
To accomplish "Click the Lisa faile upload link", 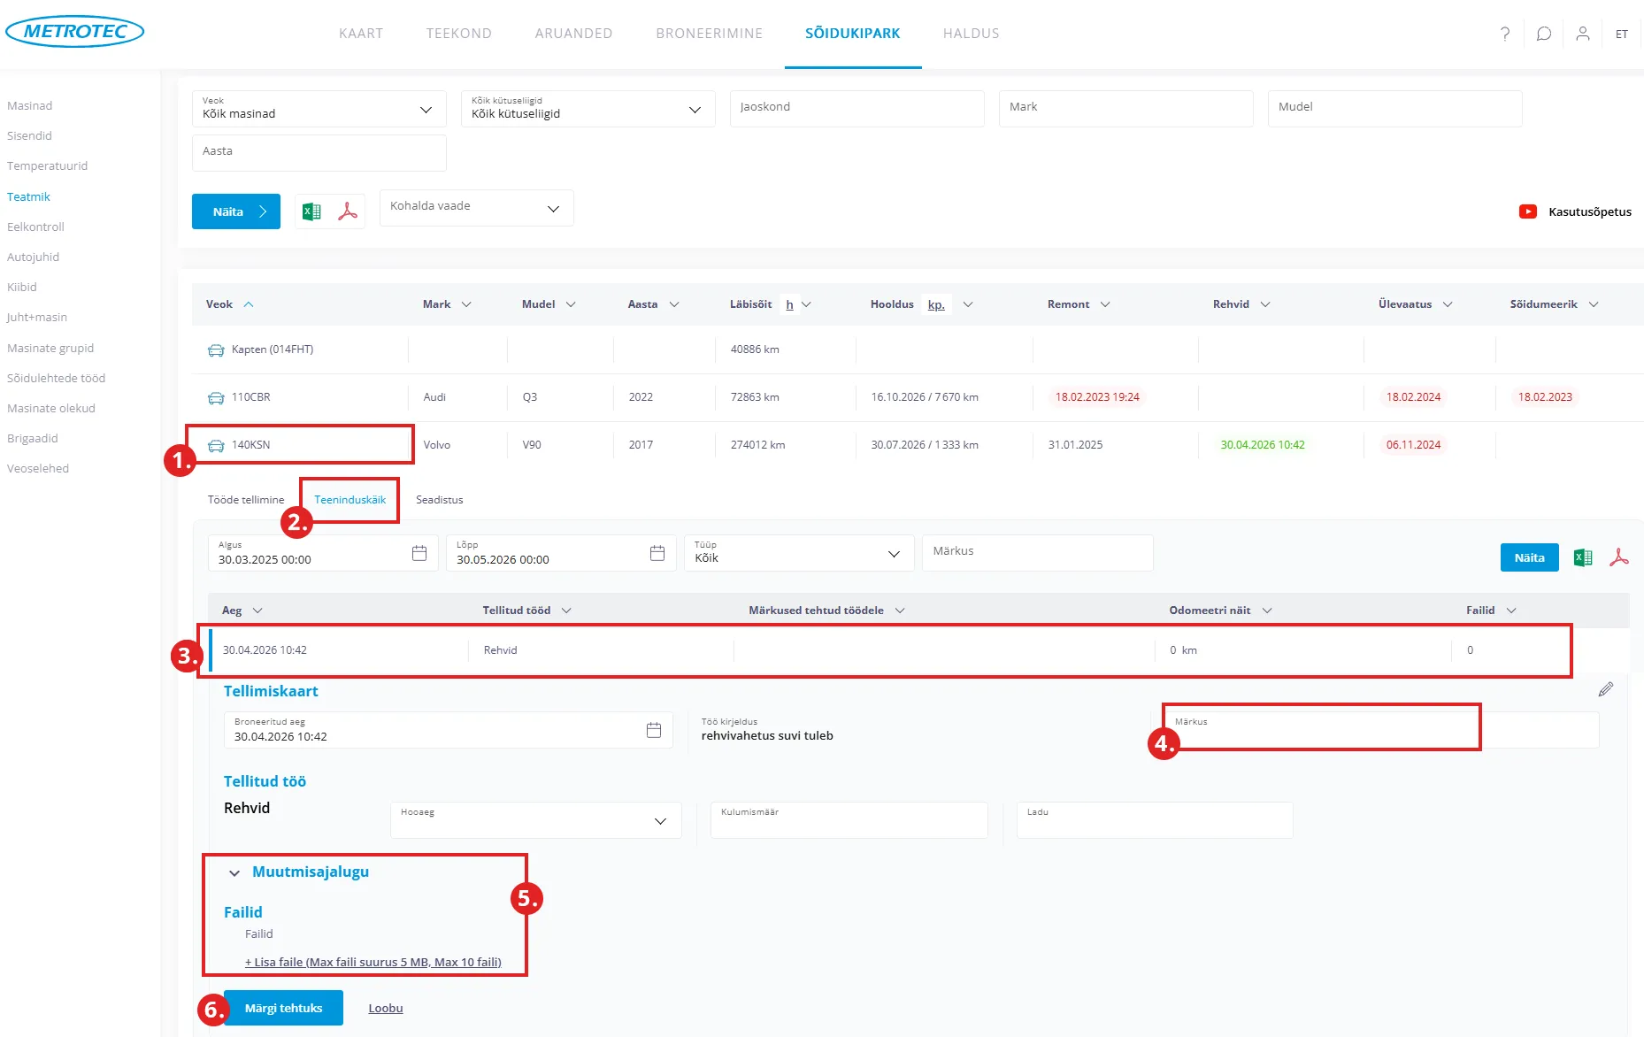I will click(373, 962).
